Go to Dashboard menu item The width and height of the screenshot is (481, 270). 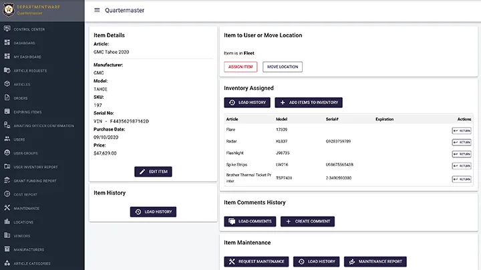[x=24, y=43]
